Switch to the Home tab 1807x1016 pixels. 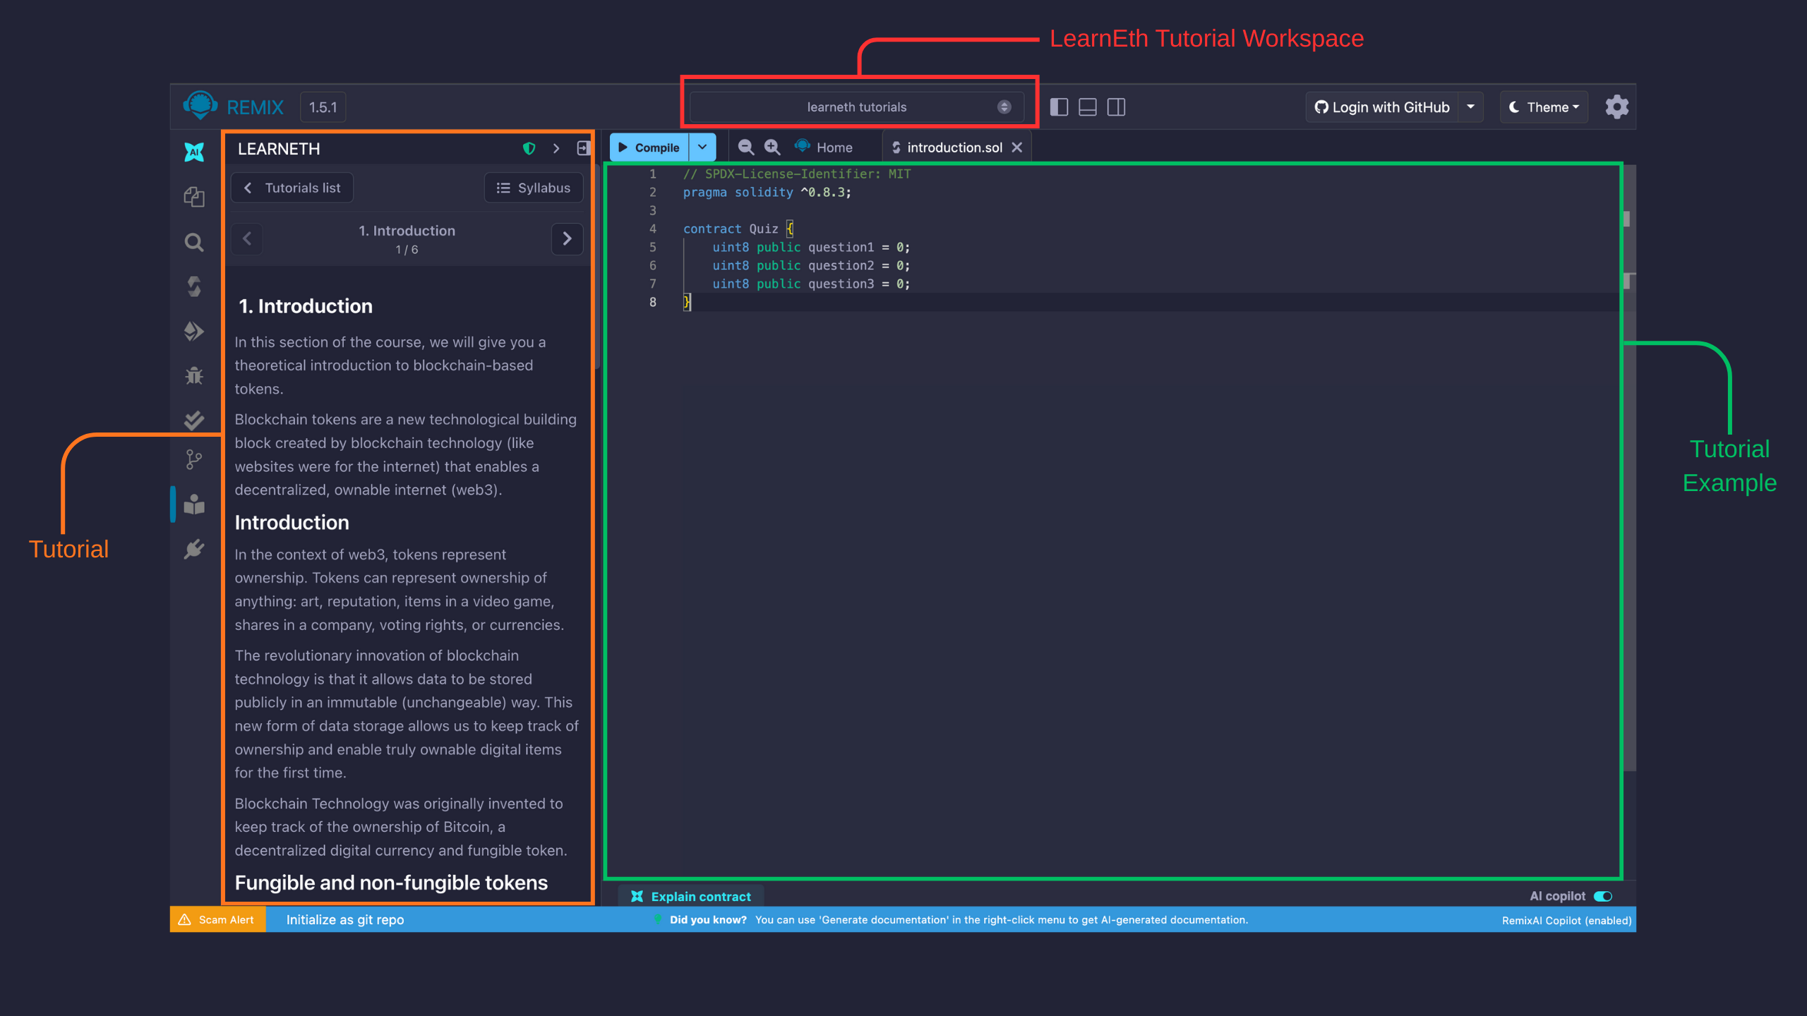(x=824, y=147)
